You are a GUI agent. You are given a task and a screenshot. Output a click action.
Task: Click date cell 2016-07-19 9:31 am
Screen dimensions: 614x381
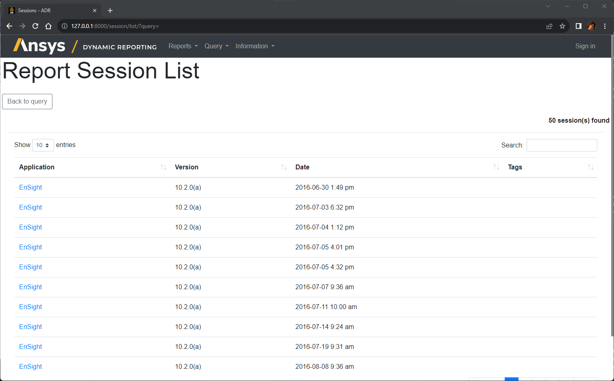click(x=324, y=347)
